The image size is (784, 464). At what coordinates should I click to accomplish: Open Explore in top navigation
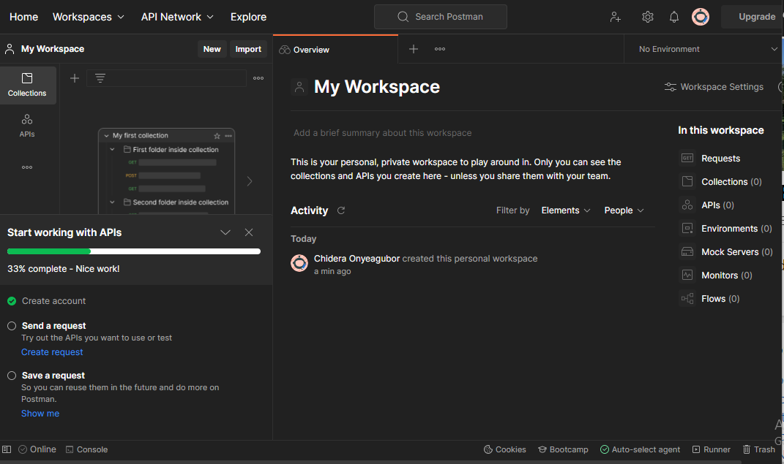tap(248, 17)
